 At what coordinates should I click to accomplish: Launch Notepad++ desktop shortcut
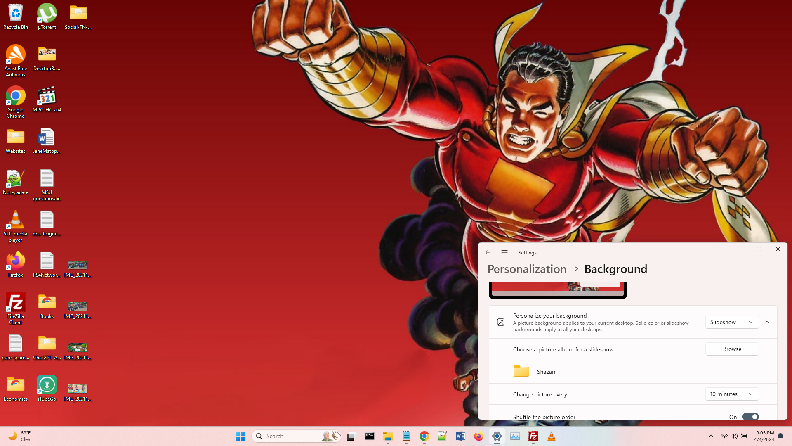click(16, 182)
